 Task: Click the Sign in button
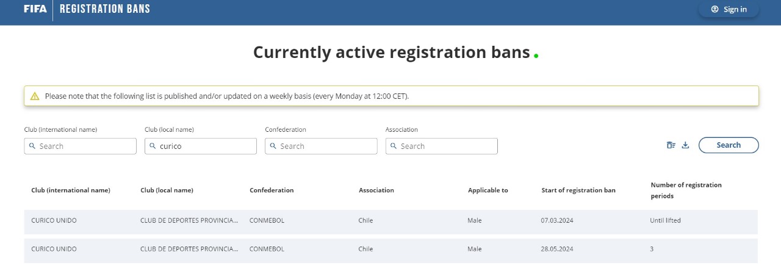[729, 9]
